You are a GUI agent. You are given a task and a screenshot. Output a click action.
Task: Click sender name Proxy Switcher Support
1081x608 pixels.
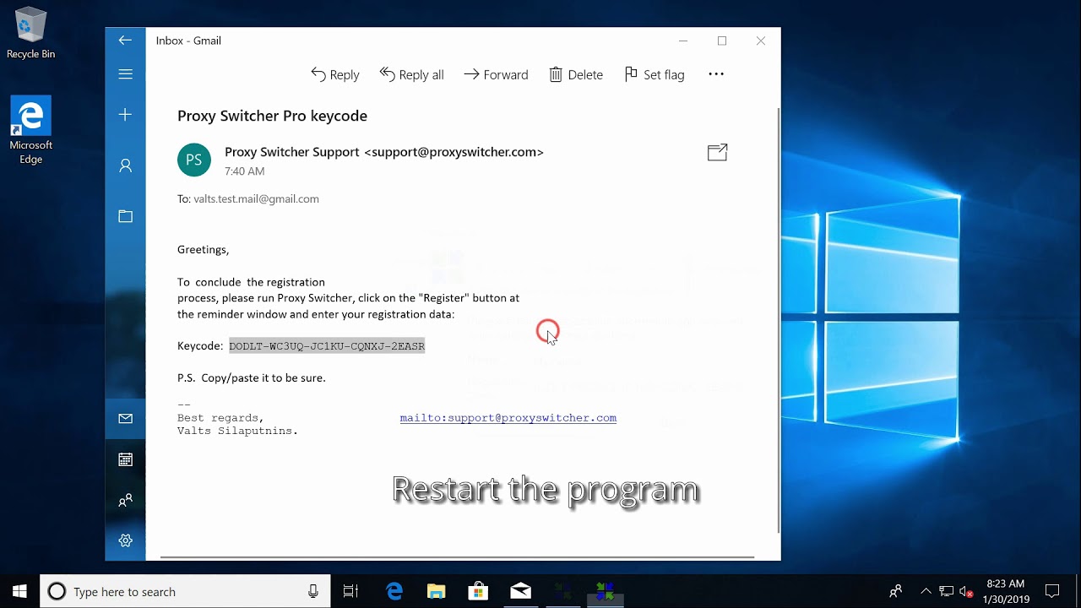[292, 152]
